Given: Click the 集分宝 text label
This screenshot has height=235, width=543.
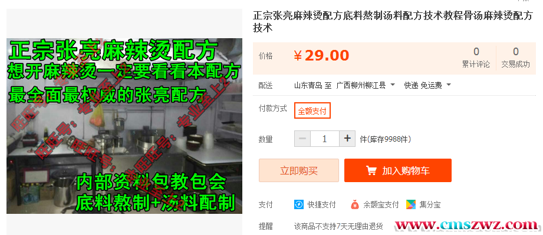Looking at the screenshot, I should coord(430,204).
